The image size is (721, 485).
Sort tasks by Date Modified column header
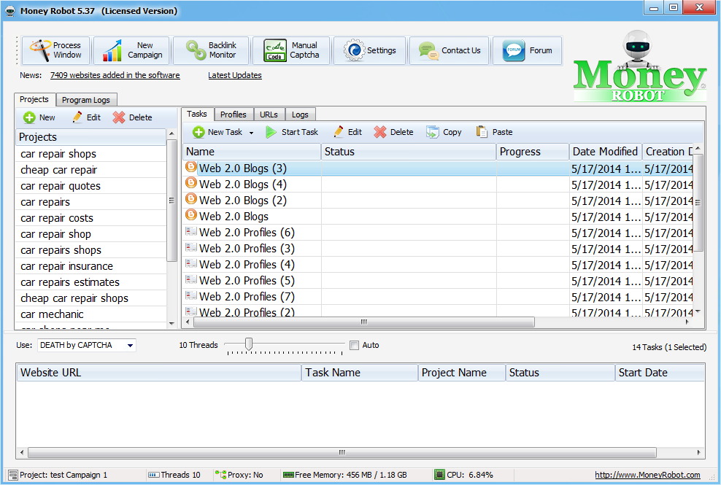(606, 152)
